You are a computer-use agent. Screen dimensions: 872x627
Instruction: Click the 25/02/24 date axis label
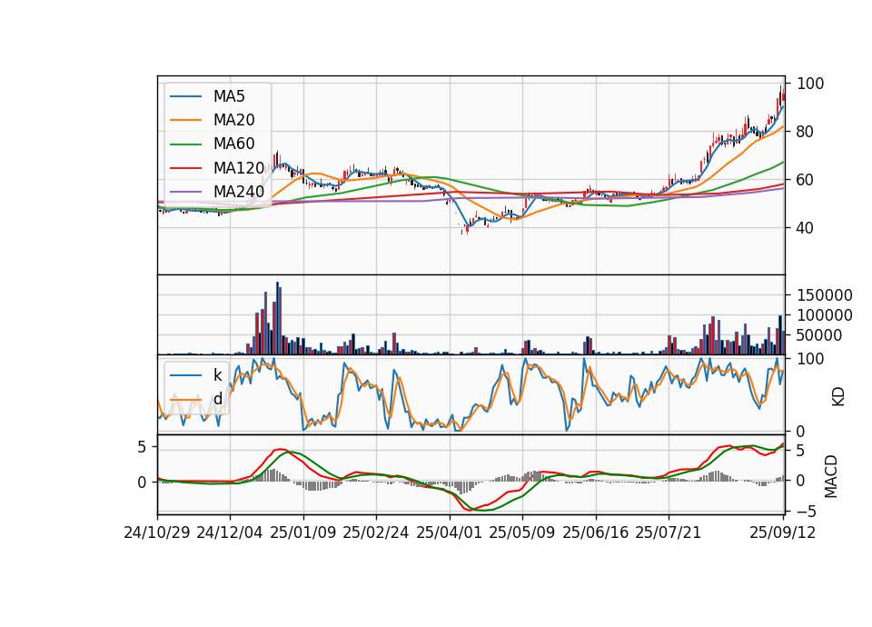(x=376, y=532)
